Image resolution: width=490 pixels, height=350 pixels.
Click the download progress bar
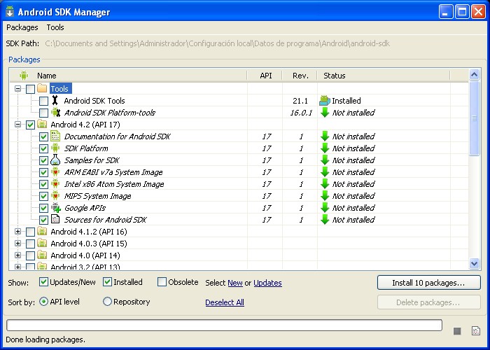click(x=224, y=325)
